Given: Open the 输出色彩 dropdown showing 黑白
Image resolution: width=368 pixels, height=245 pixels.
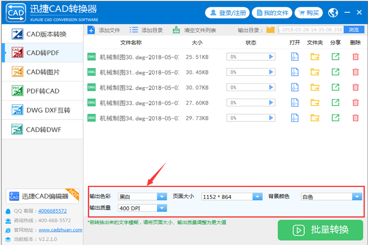Looking at the screenshot, I should click(142, 196).
